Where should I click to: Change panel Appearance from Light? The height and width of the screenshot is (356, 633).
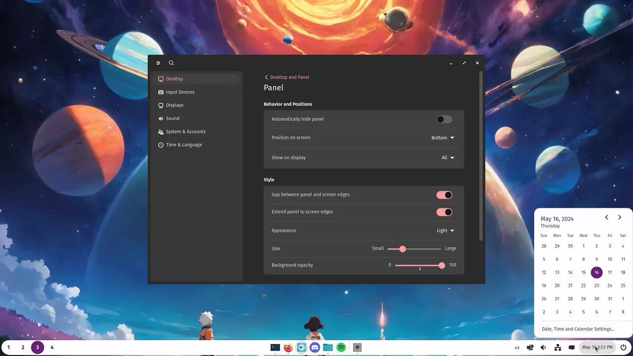[445, 230]
